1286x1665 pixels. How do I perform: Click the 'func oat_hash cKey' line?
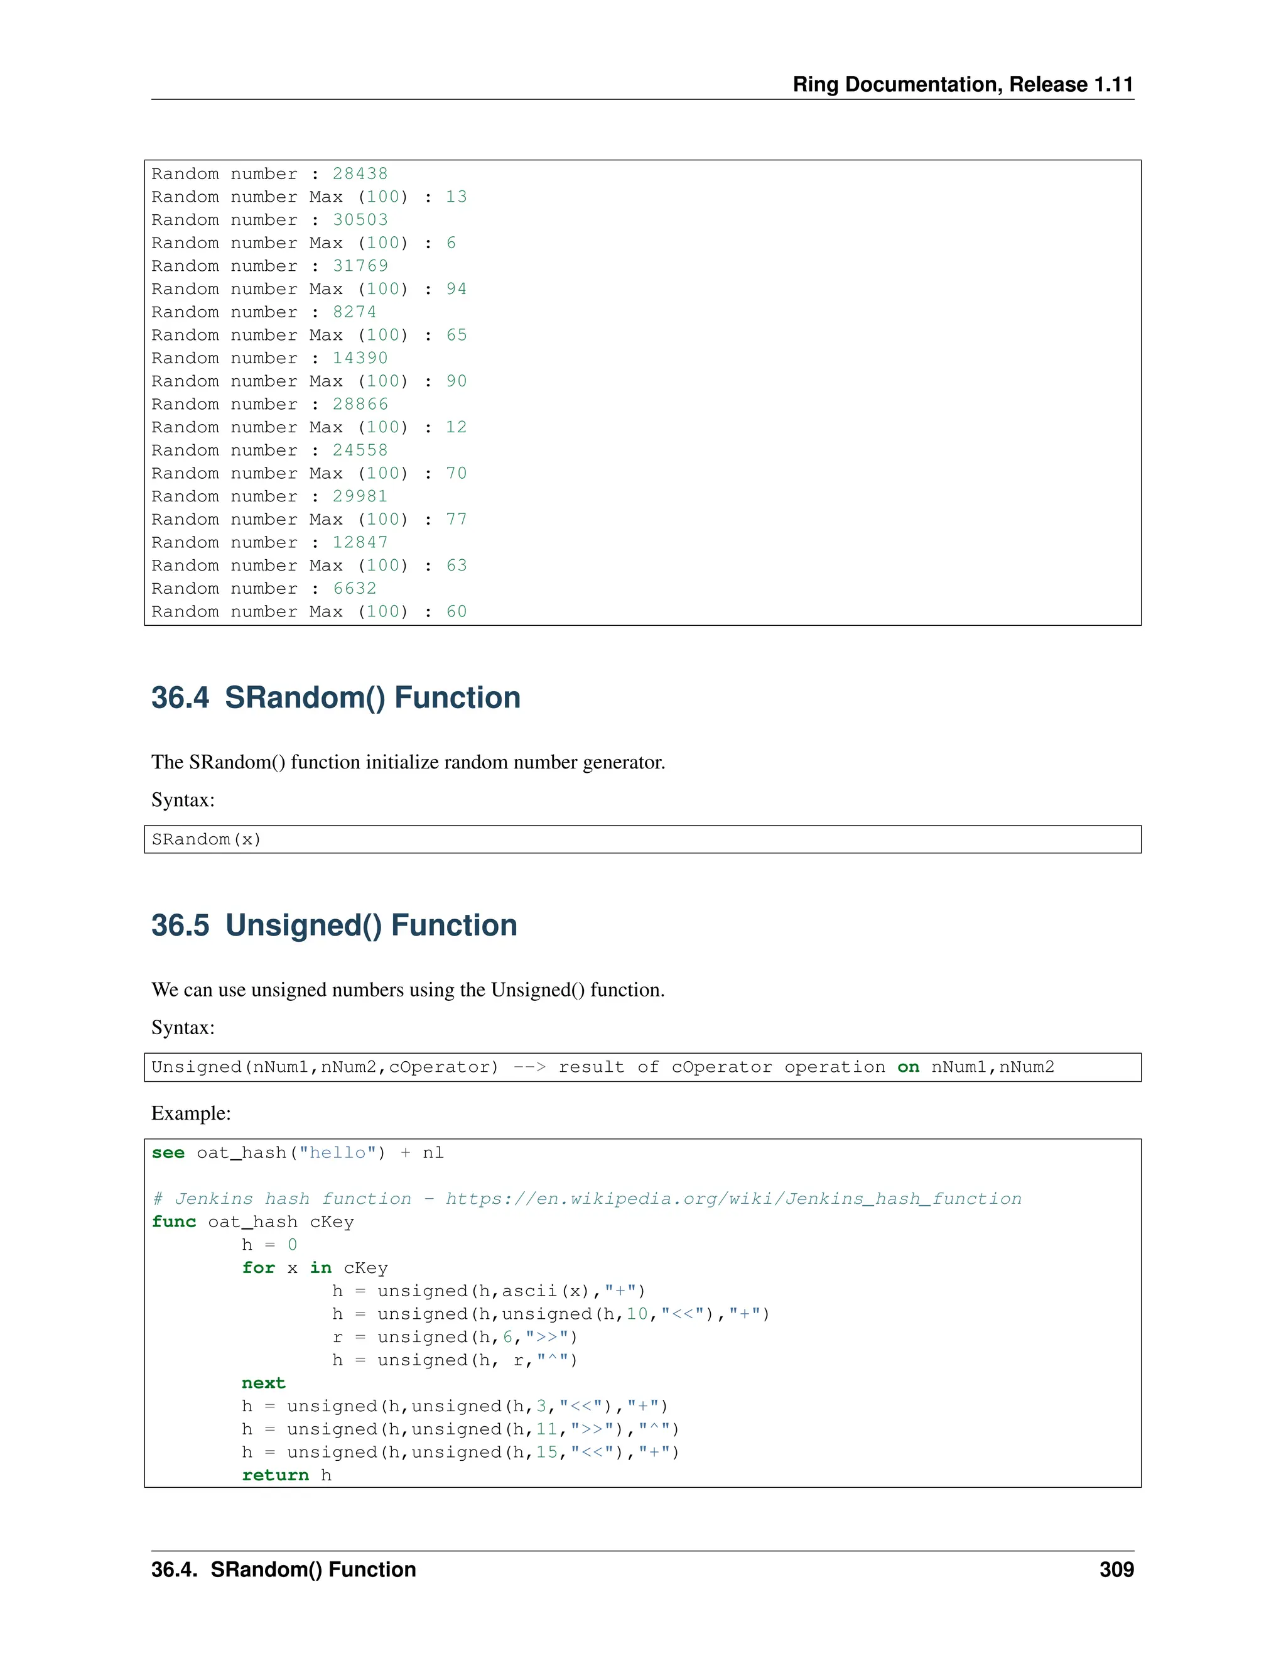253,1221
